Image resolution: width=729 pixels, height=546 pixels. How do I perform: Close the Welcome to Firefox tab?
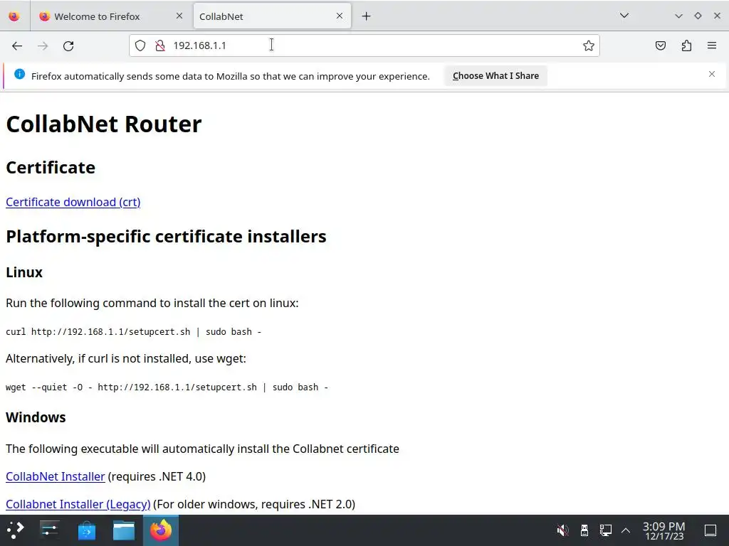179,16
